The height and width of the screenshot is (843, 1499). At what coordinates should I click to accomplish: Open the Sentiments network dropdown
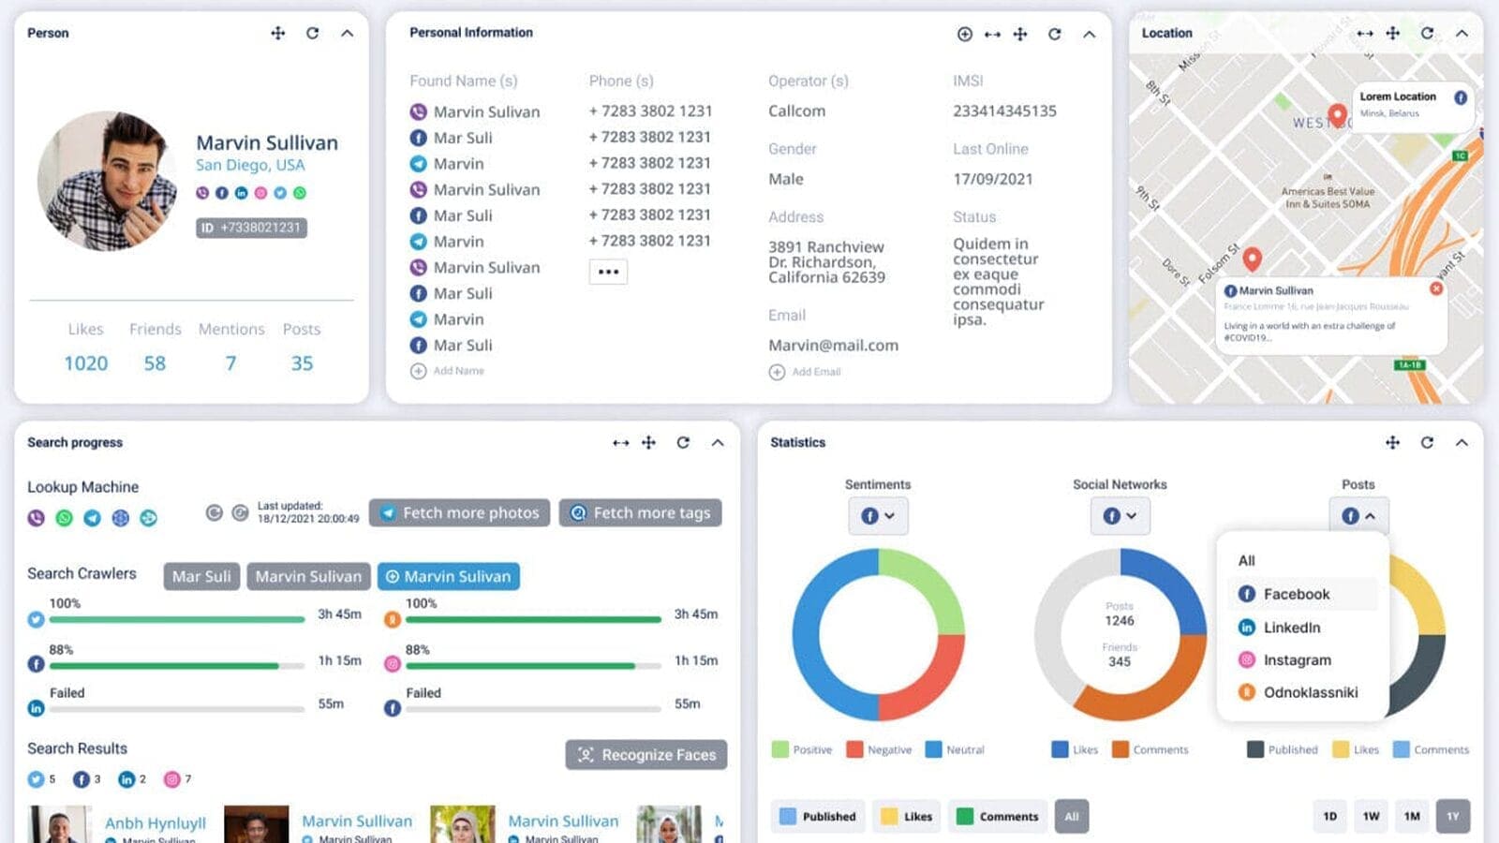coord(878,516)
